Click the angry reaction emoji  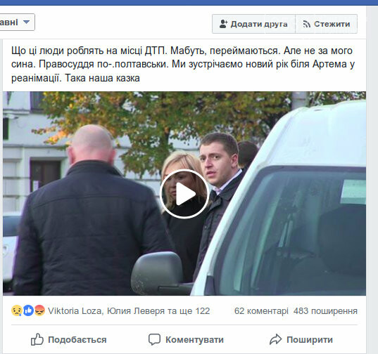(39, 310)
